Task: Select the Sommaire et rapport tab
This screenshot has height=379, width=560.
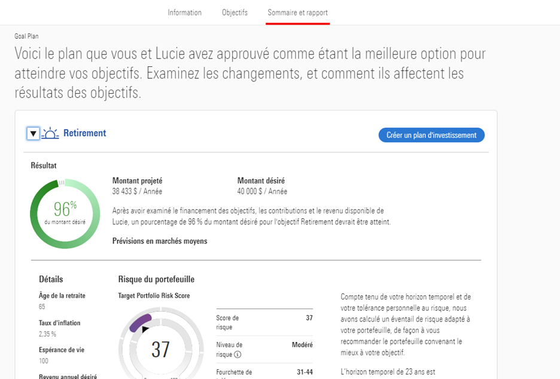Action: pos(297,13)
